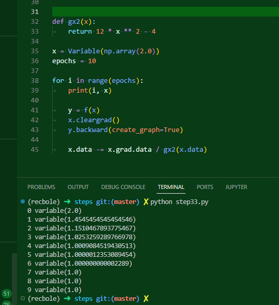Open the PORTS tab
The width and height of the screenshot is (279, 305).
pyautogui.click(x=205, y=187)
